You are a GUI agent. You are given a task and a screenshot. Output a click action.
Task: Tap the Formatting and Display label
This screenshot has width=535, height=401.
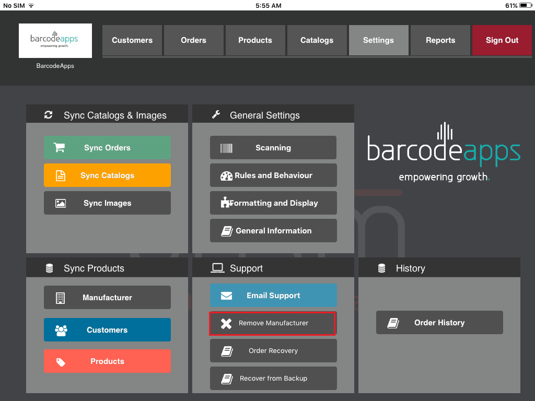pyautogui.click(x=274, y=203)
